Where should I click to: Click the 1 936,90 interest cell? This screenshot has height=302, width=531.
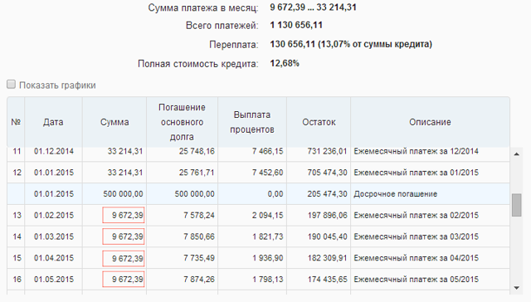pos(267,258)
